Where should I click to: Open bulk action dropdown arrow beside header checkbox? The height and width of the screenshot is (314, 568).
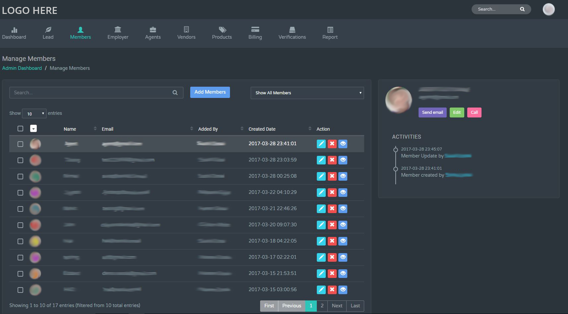point(33,128)
